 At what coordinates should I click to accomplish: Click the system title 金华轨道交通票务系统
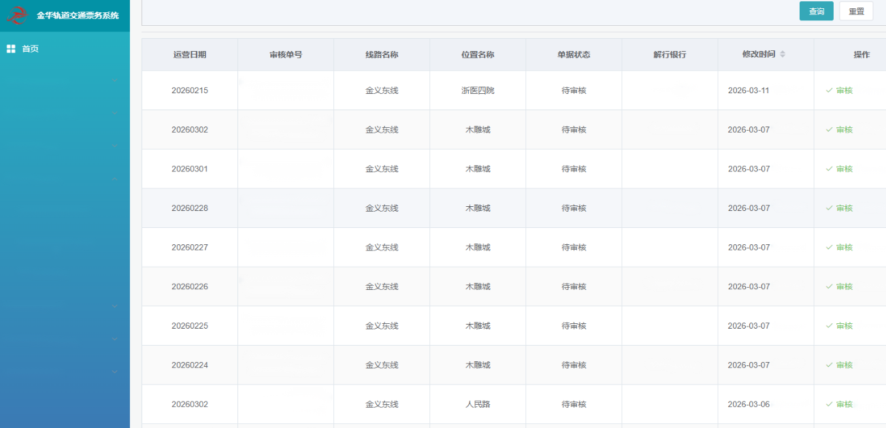(78, 16)
